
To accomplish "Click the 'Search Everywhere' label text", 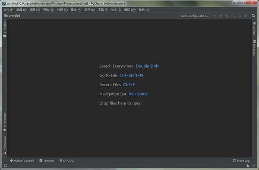I will pyautogui.click(x=116, y=66).
